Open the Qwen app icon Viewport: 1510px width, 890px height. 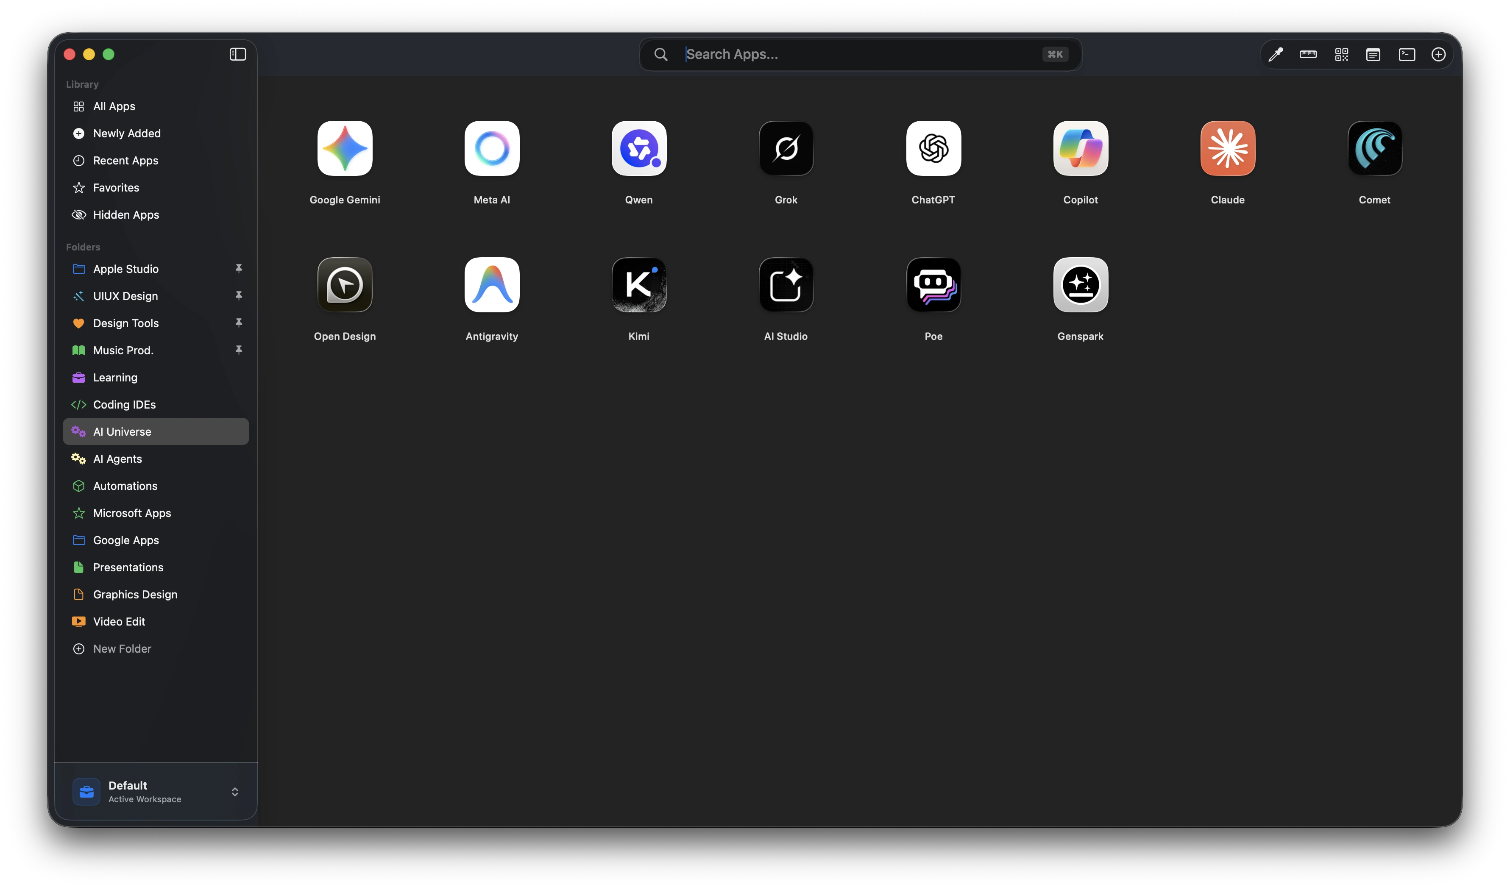(639, 148)
